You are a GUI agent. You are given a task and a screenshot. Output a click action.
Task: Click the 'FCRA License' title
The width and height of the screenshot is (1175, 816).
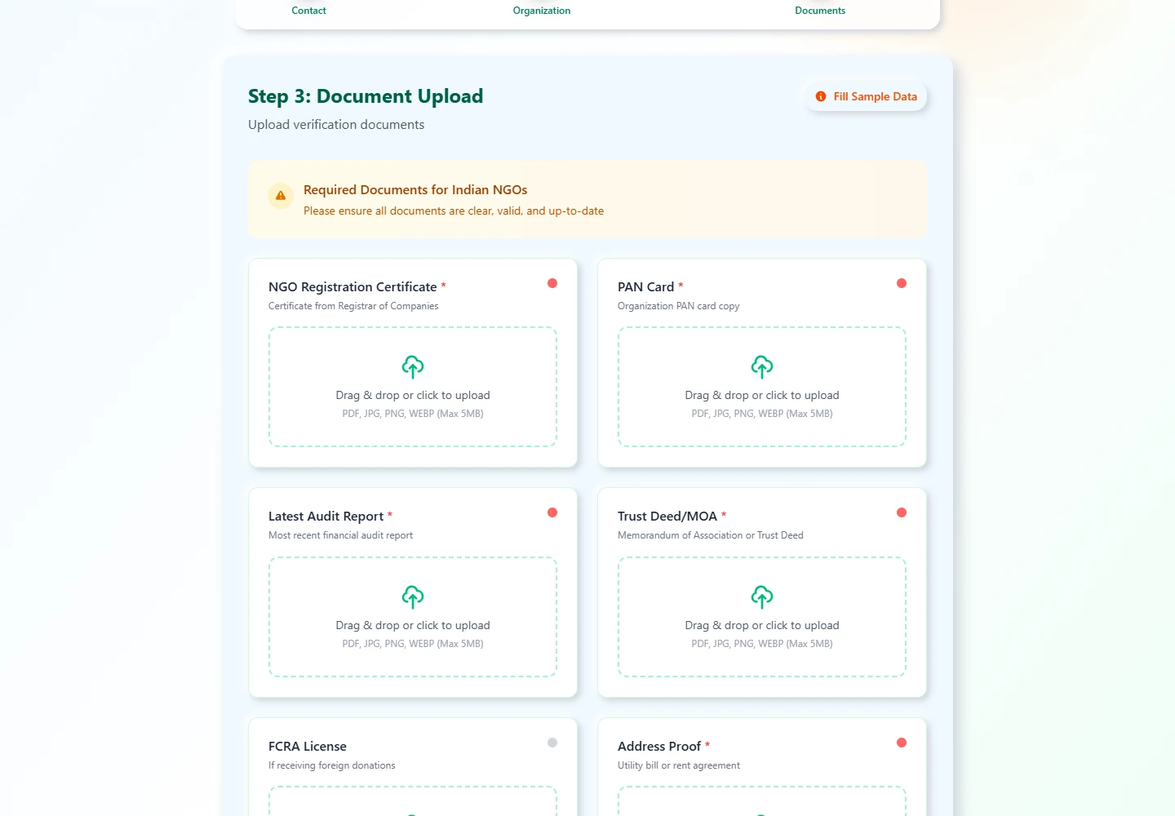[308, 747]
